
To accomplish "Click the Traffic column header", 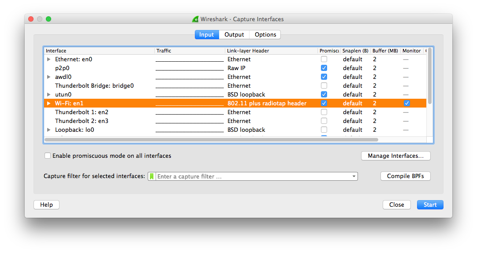I will tap(190, 51).
